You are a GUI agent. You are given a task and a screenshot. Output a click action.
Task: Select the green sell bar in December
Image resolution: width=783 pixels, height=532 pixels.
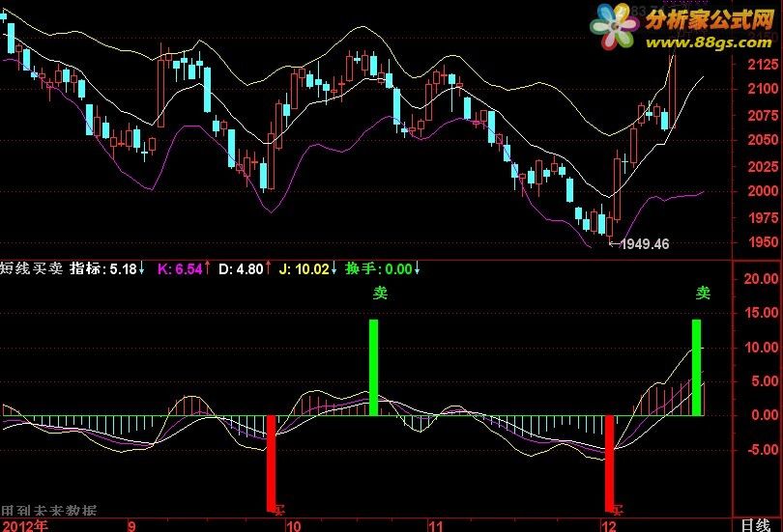(697, 368)
